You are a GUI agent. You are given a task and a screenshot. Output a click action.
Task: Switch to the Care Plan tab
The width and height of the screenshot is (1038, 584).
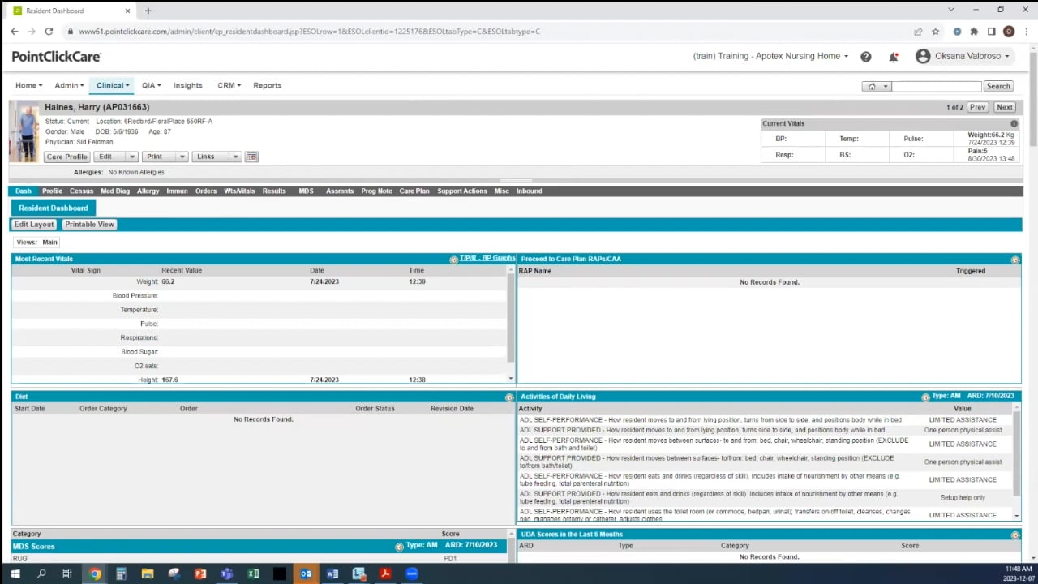pos(414,191)
